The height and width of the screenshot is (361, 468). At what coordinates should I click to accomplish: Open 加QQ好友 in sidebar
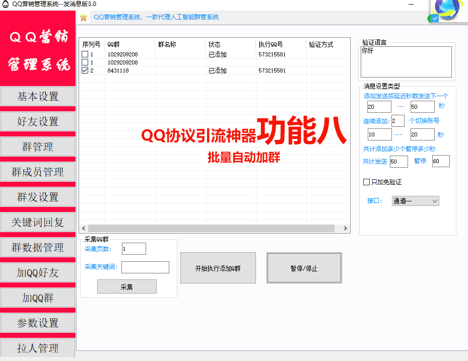[x=38, y=272]
